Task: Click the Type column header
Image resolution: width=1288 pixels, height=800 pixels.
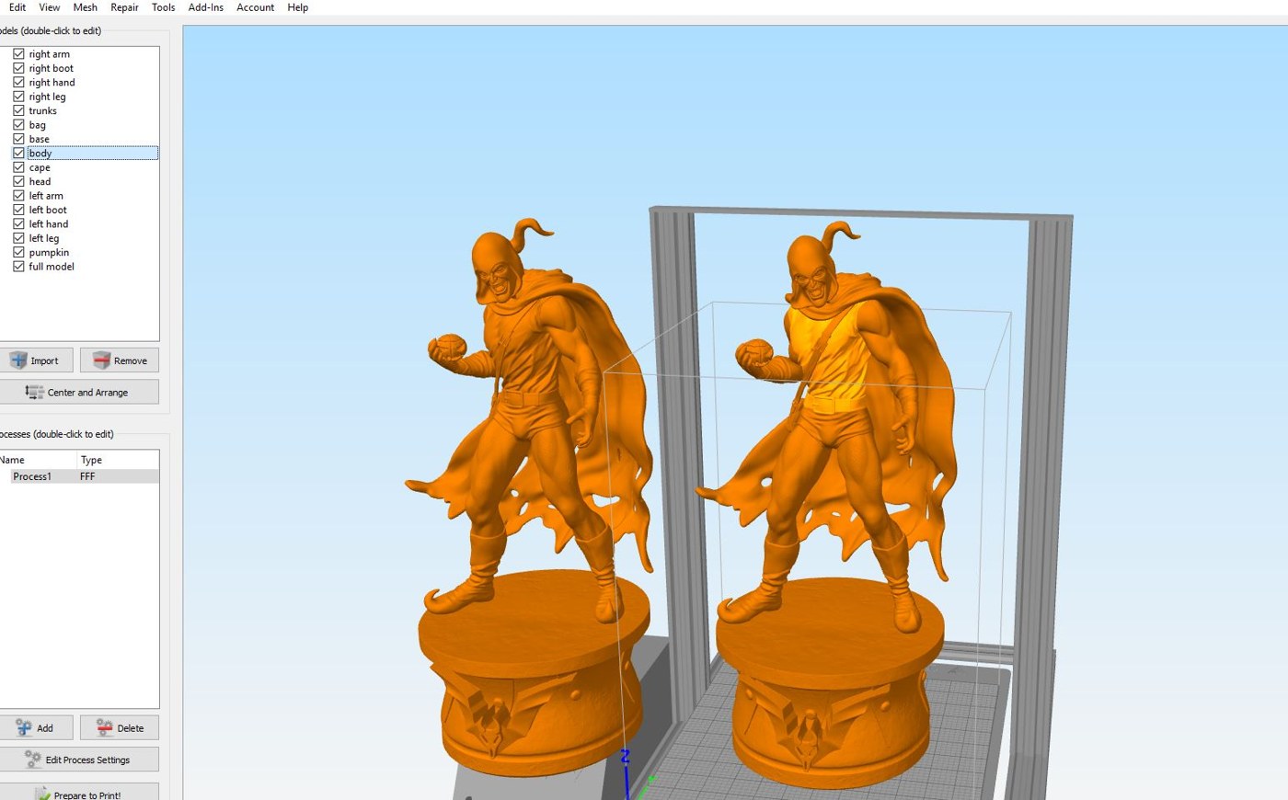Action: (x=118, y=460)
